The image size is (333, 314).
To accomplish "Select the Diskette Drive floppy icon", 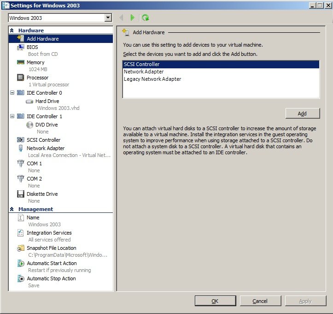I will pyautogui.click(x=20, y=194).
